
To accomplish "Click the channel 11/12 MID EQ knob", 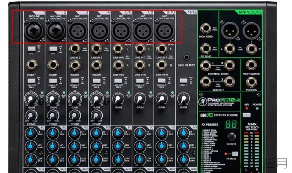I will pos(183,146).
